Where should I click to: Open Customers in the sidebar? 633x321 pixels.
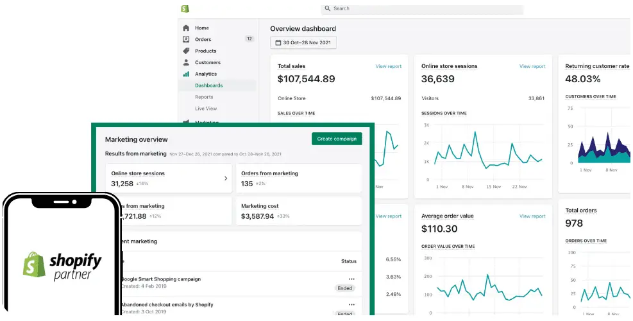pos(208,62)
